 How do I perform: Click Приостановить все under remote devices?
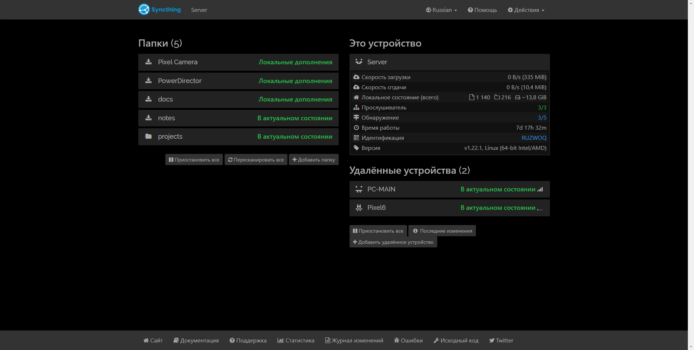click(378, 231)
